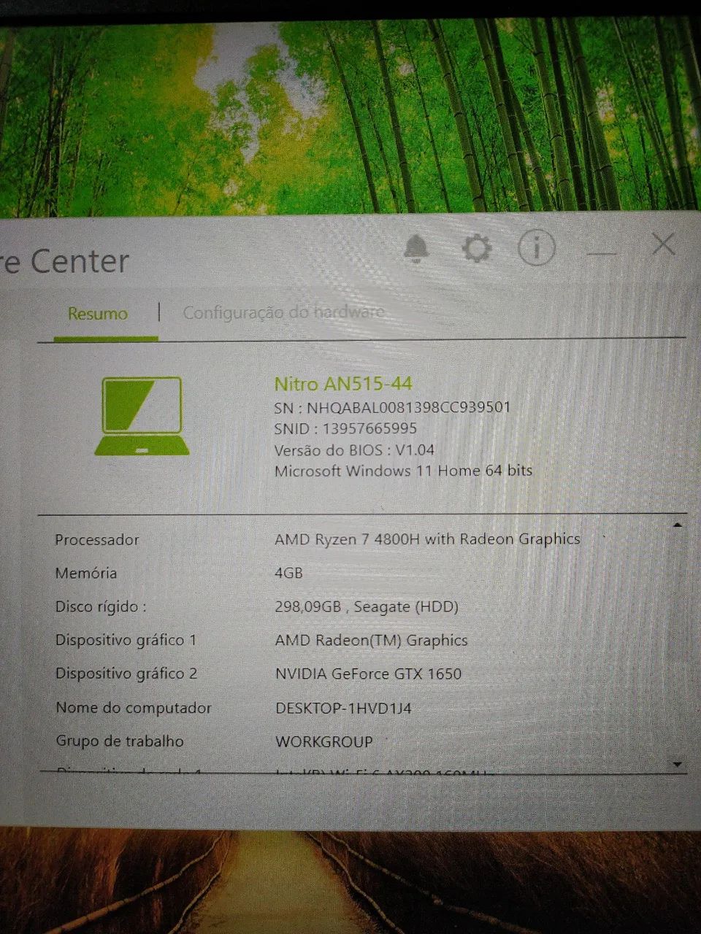Select the Resumo tab
The width and height of the screenshot is (701, 934).
[96, 314]
